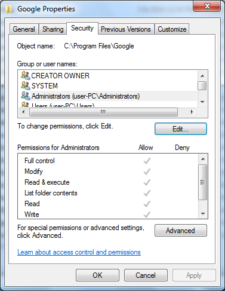
Task: Click the Allow checkmark for Modify
Action: [147, 171]
